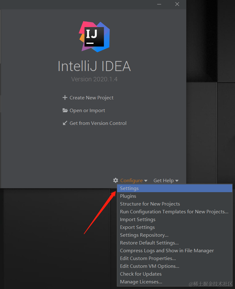
Task: Close the IntelliJ welcome window
Action: pyautogui.click(x=177, y=4)
